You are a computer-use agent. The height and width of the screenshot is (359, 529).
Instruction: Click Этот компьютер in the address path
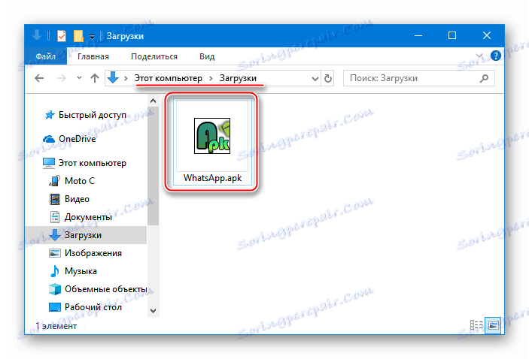point(169,78)
